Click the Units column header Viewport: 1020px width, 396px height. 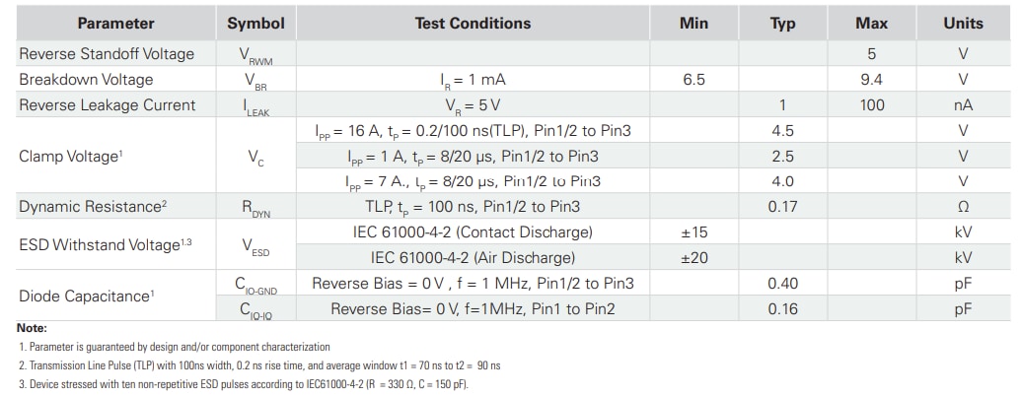click(963, 24)
